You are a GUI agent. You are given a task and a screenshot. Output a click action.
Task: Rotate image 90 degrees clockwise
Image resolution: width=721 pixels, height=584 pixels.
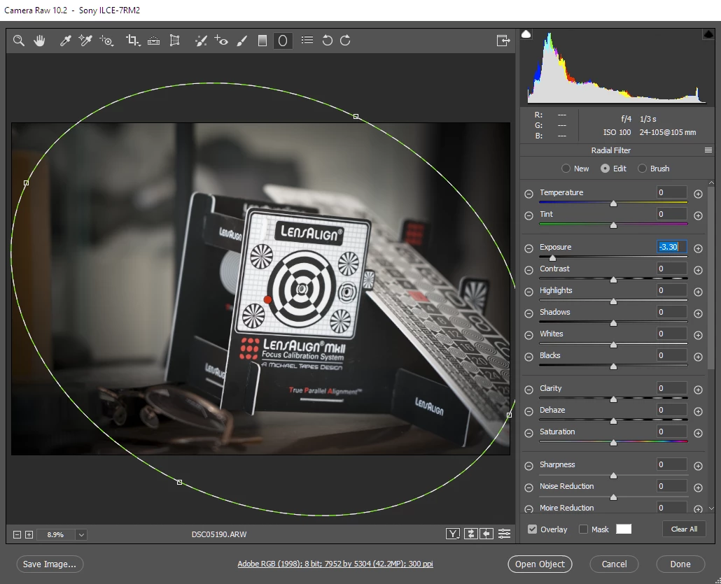click(x=345, y=41)
